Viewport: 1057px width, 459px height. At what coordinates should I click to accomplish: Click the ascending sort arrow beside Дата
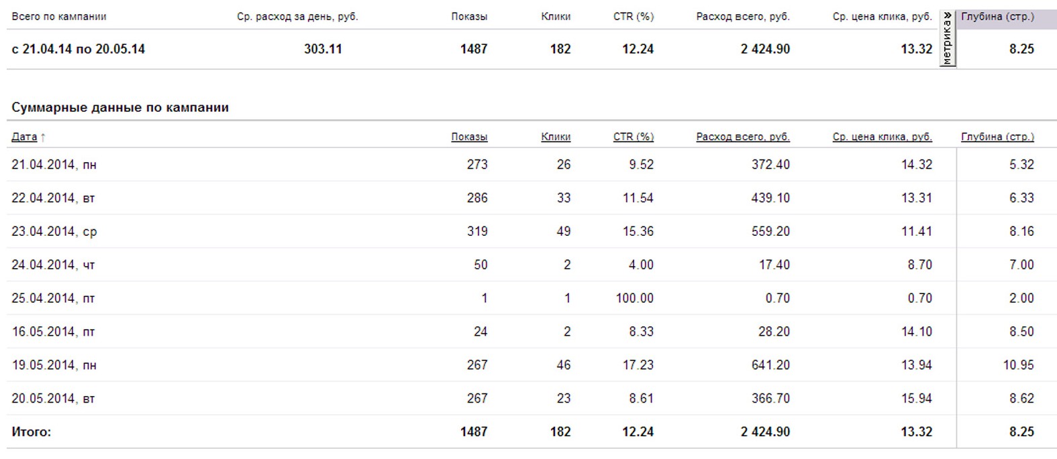point(43,137)
